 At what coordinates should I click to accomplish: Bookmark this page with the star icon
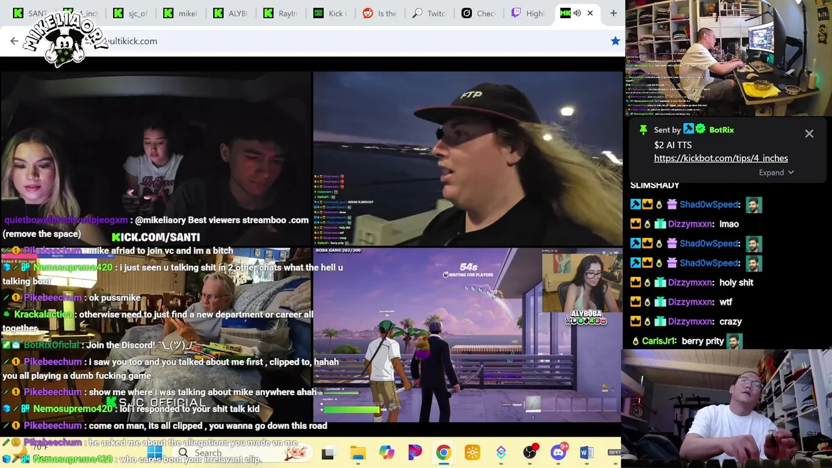coord(615,41)
